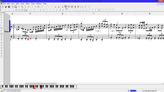Open the File menu

pyautogui.click(x=5, y=4)
